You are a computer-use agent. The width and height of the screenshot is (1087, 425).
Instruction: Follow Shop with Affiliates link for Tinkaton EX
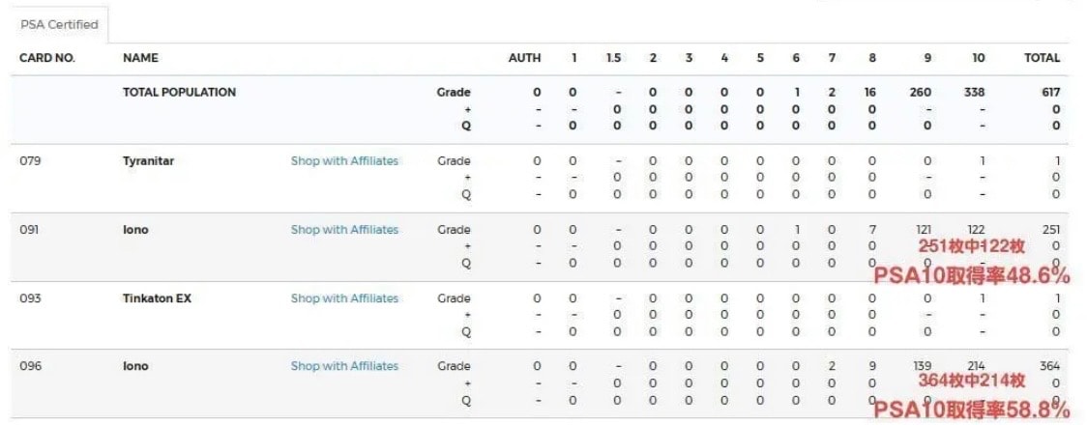[x=344, y=298]
